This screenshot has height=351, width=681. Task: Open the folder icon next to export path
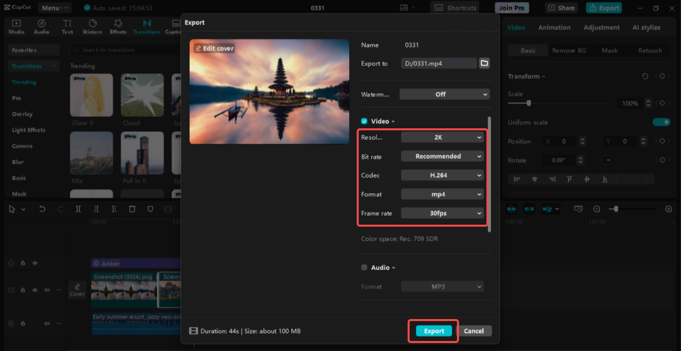(x=483, y=63)
